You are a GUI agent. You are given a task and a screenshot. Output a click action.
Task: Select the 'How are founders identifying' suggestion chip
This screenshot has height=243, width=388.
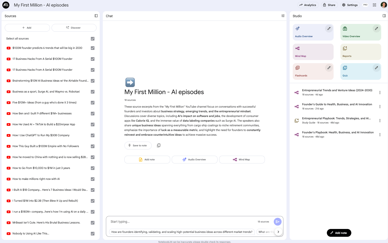pos(182,232)
